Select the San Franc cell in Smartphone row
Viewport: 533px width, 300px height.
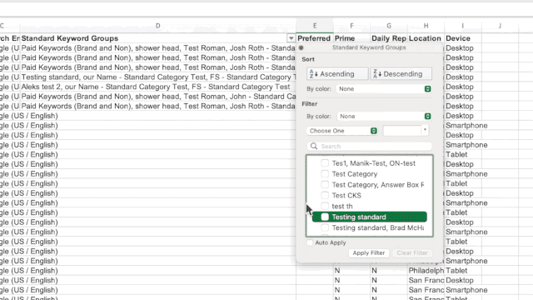(426, 290)
